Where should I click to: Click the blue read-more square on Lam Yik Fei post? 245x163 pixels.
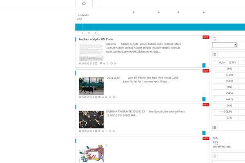[x=204, y=99]
